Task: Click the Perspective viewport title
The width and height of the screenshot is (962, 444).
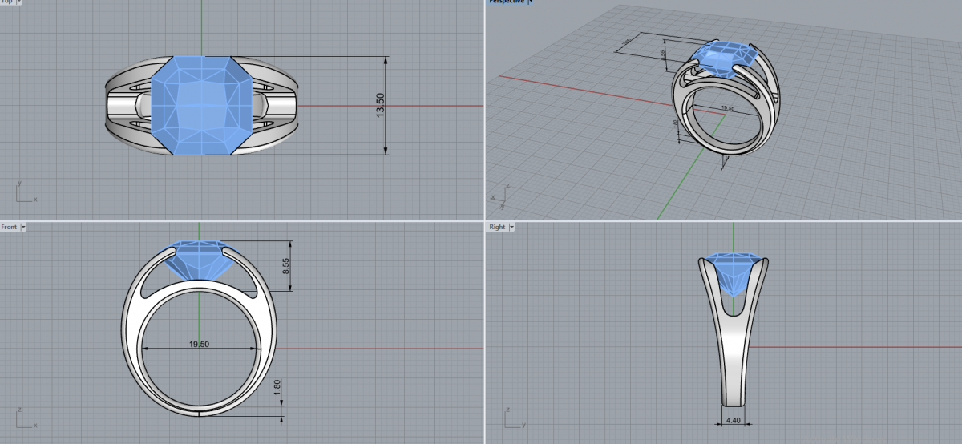Action: coord(507,2)
